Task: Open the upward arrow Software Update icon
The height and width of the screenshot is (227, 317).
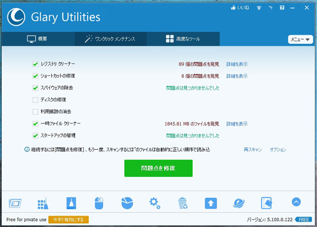Action: coord(211,203)
